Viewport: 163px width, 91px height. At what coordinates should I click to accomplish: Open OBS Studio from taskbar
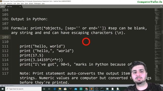pyautogui.click(x=97, y=89)
